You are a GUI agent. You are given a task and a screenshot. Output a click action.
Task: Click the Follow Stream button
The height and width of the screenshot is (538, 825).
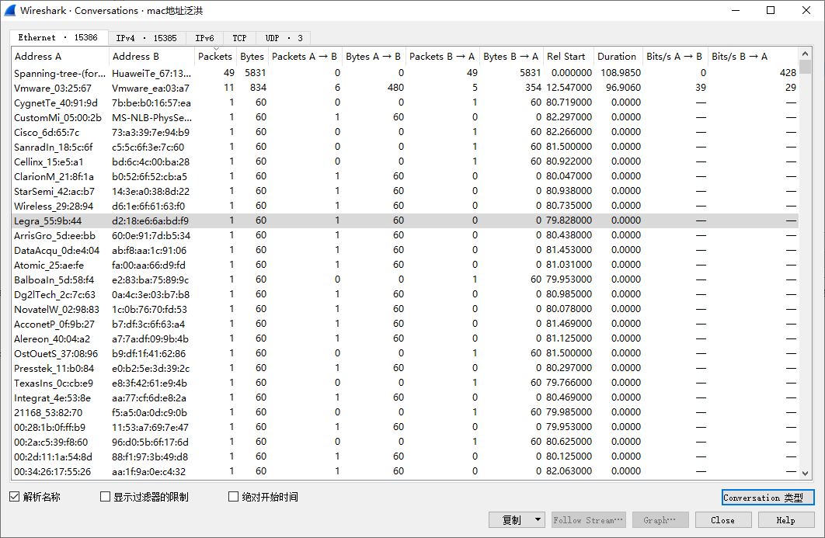tap(588, 520)
